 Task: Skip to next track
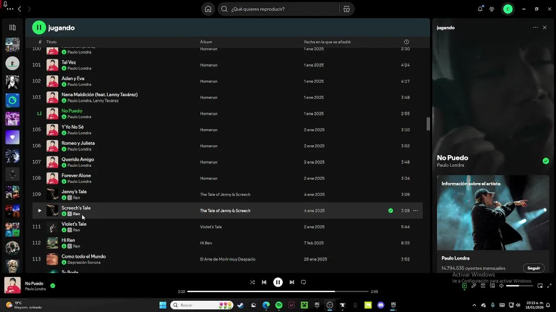tap(292, 282)
